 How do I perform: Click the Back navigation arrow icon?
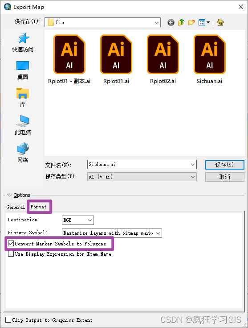(x=171, y=22)
